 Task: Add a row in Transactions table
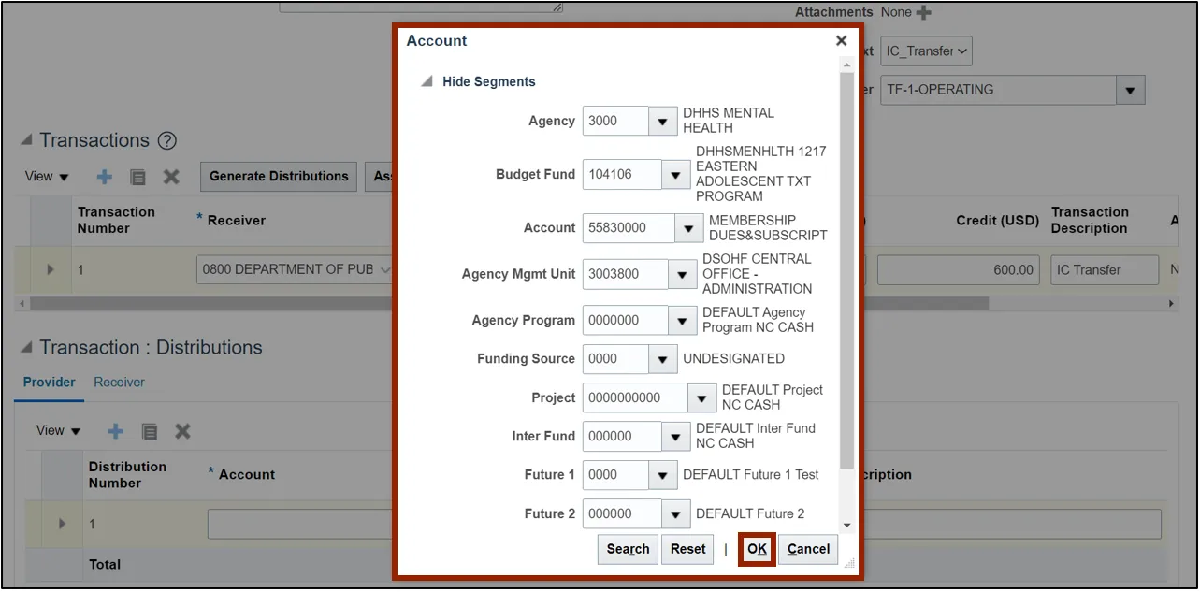(x=105, y=176)
